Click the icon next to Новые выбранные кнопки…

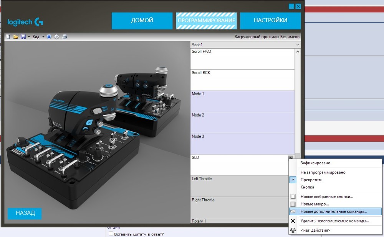click(293, 197)
